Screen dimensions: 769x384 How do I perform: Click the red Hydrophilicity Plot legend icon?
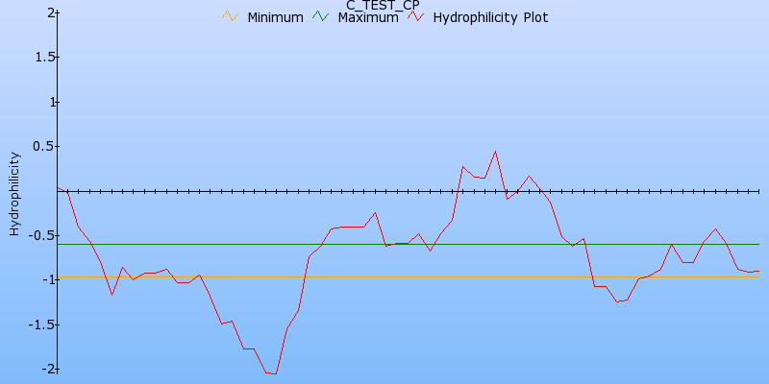click(415, 16)
